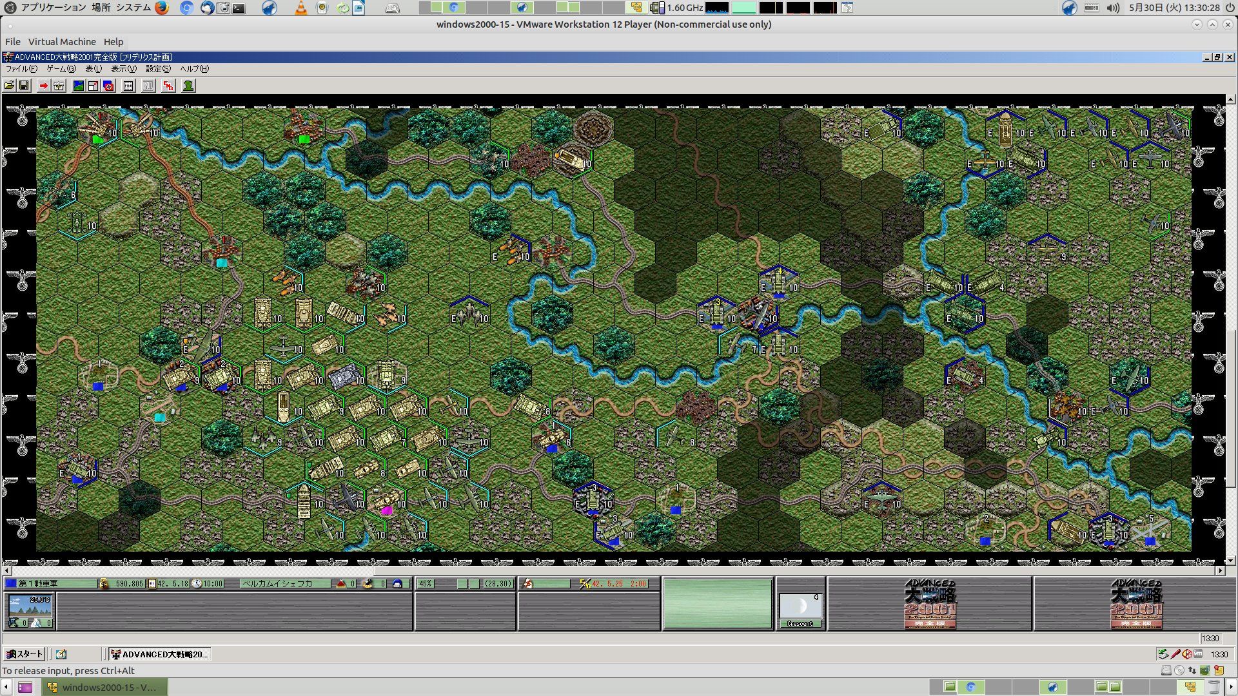The width and height of the screenshot is (1238, 696).
Task: Open the 表示(V) menu
Action: 124,69
